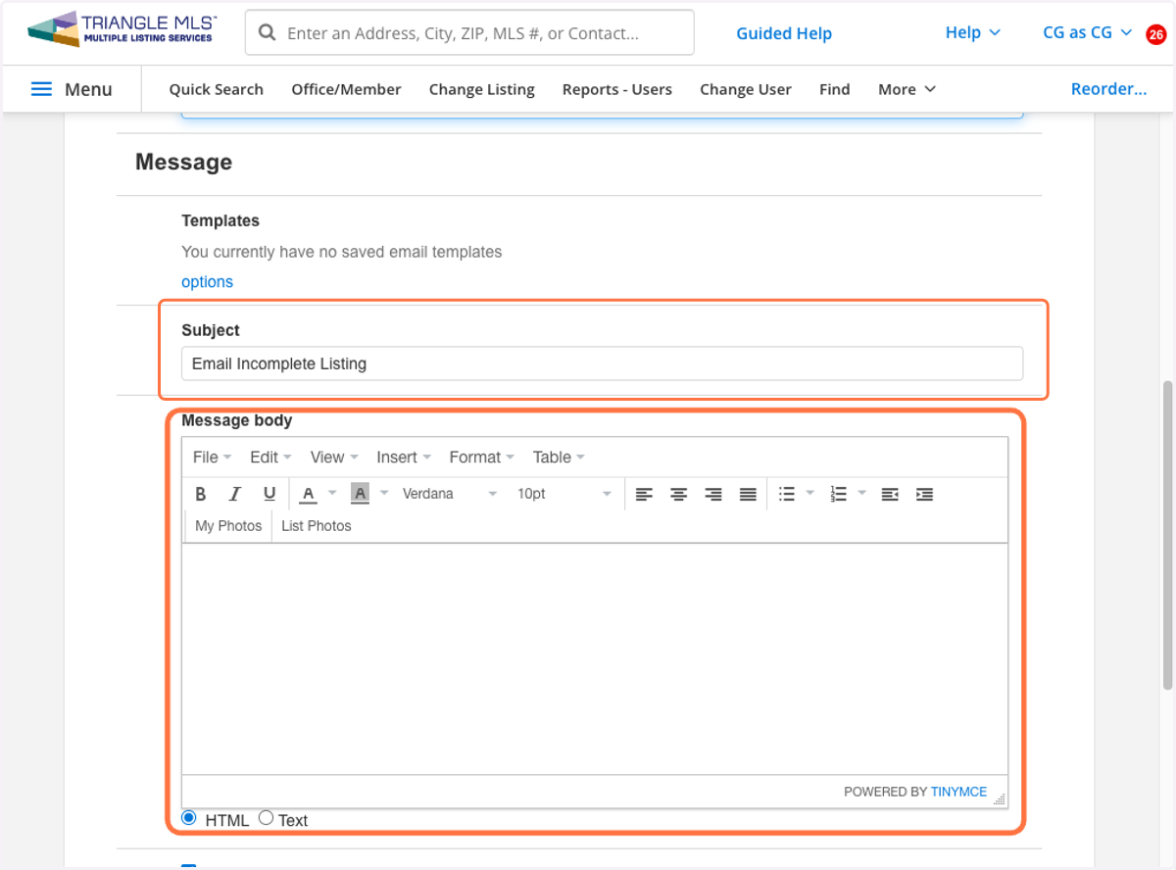
Task: Open the editor Edit menu
Action: pyautogui.click(x=270, y=458)
